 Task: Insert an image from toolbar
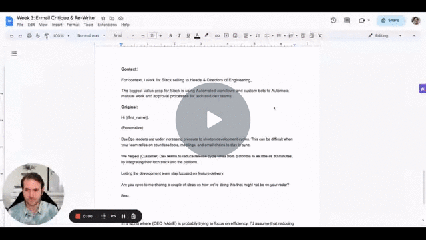point(235,35)
